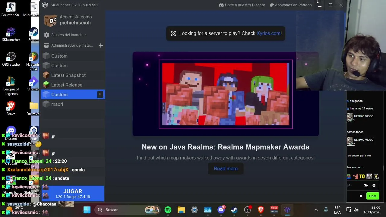
Task: Open chat settings gear icon
Action: click(x=361, y=196)
